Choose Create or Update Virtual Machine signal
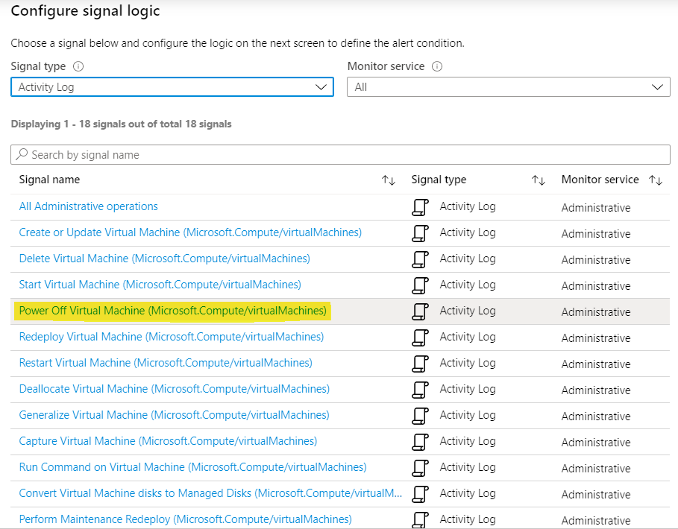Image resolution: width=678 pixels, height=529 pixels. (190, 232)
